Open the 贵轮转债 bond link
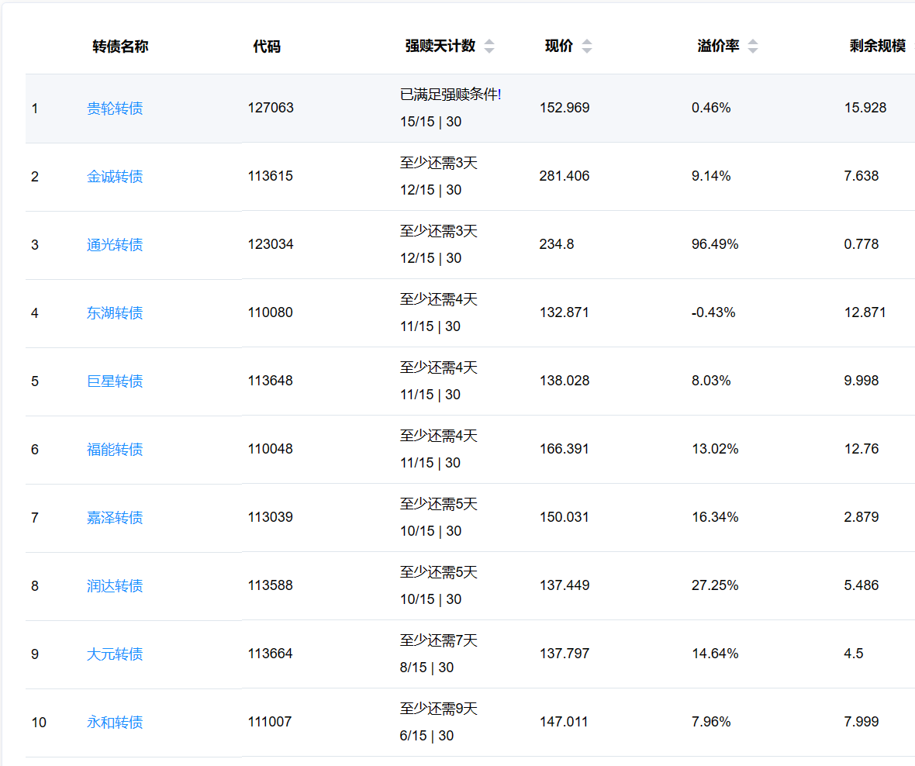The image size is (915, 766). pyautogui.click(x=115, y=109)
